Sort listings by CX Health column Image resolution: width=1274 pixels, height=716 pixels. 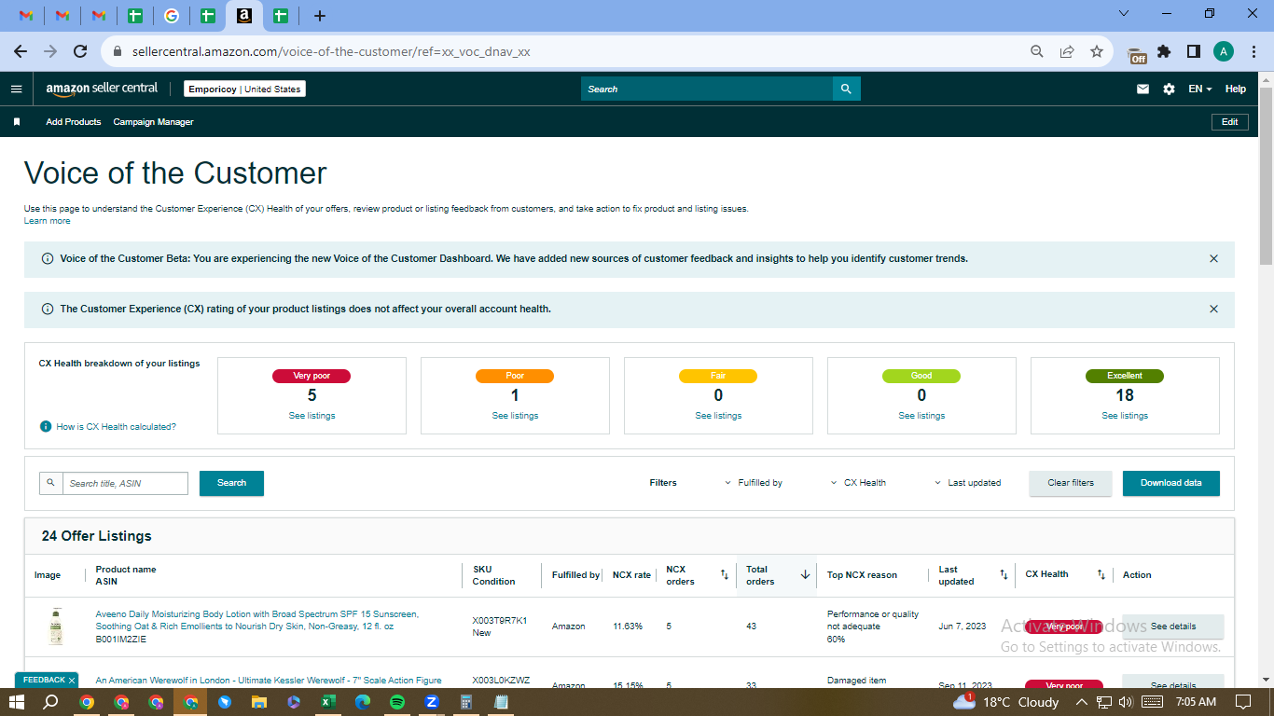[1101, 575]
